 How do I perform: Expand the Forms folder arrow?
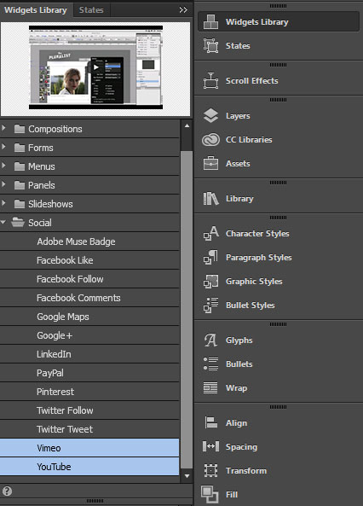[x=3, y=147]
